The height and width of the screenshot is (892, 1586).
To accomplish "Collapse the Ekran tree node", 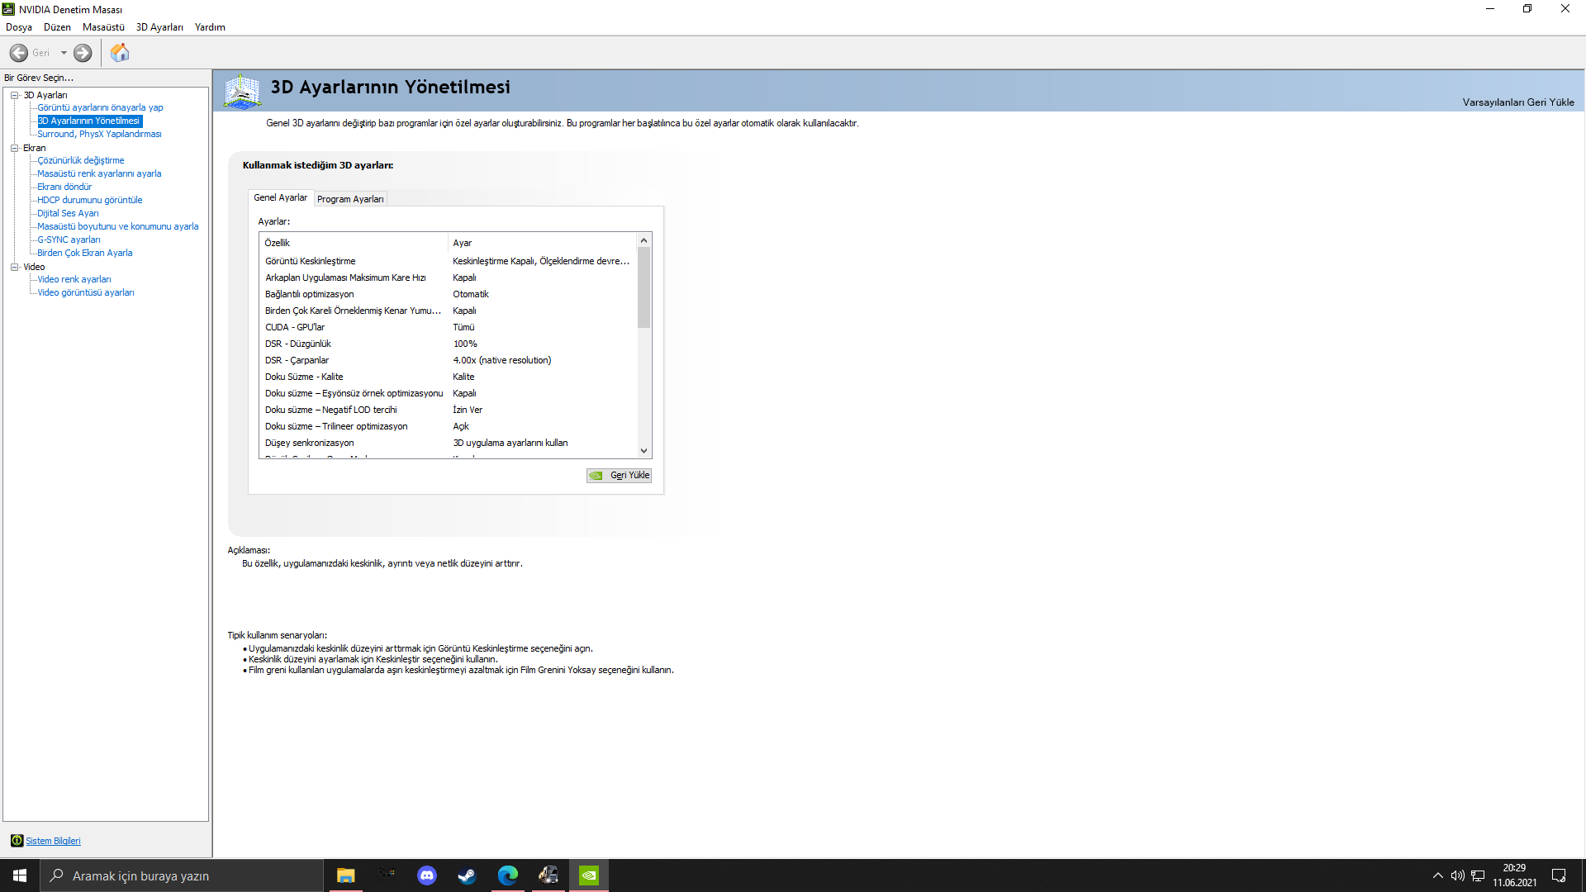I will tap(14, 148).
